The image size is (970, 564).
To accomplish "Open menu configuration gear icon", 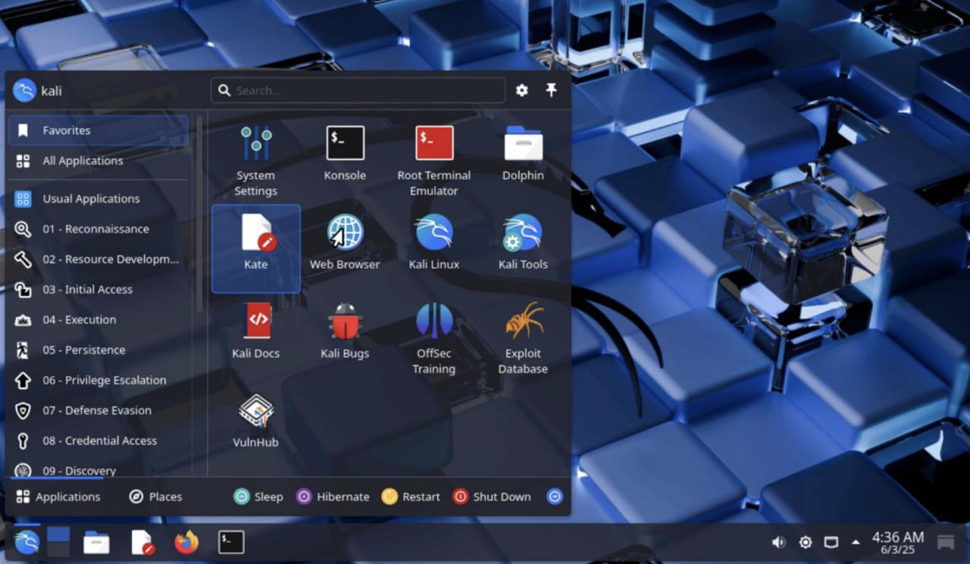I will pyautogui.click(x=522, y=90).
